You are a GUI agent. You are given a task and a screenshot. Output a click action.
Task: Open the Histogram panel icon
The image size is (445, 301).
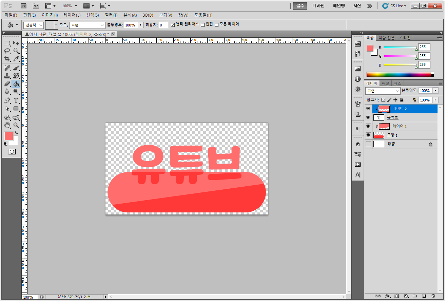(357, 69)
